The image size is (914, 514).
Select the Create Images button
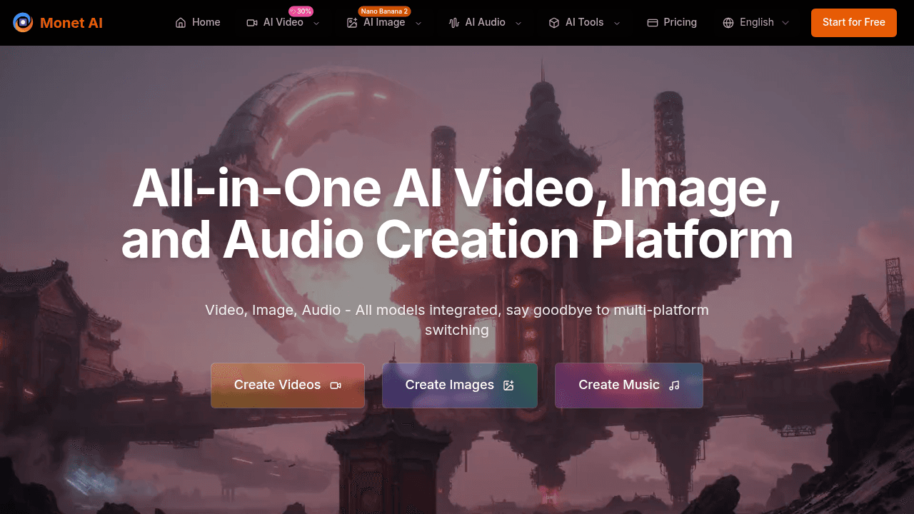tap(460, 385)
